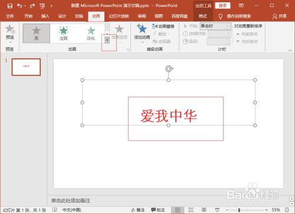Click Start From Beginning slideshow icon in title bar
The image size is (295, 214).
42,6
